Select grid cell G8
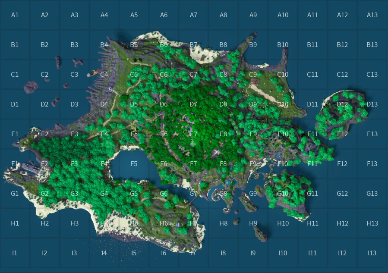Screen dimensions: 388x273 [x=223, y=193]
